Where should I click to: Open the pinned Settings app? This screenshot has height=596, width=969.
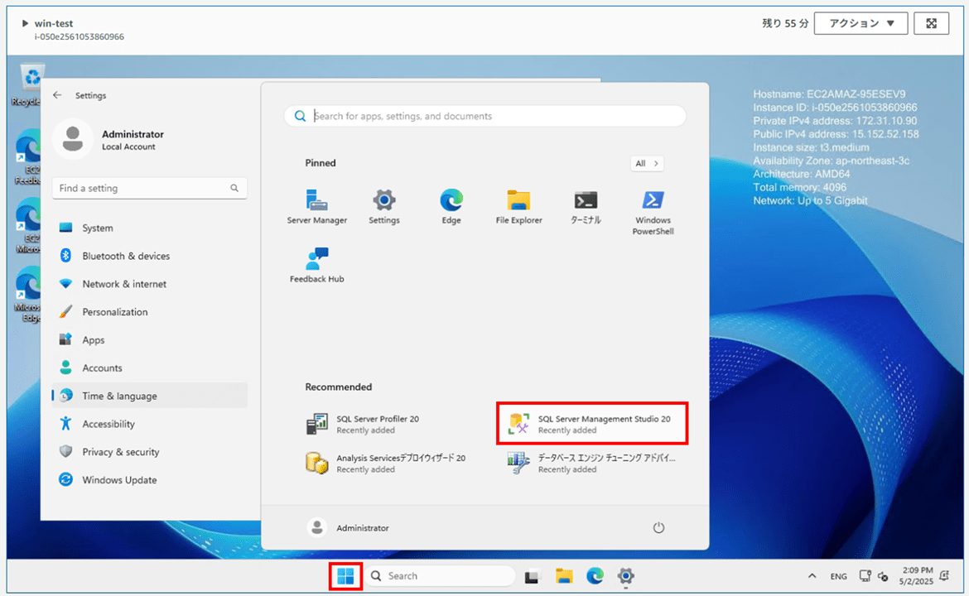pos(383,207)
